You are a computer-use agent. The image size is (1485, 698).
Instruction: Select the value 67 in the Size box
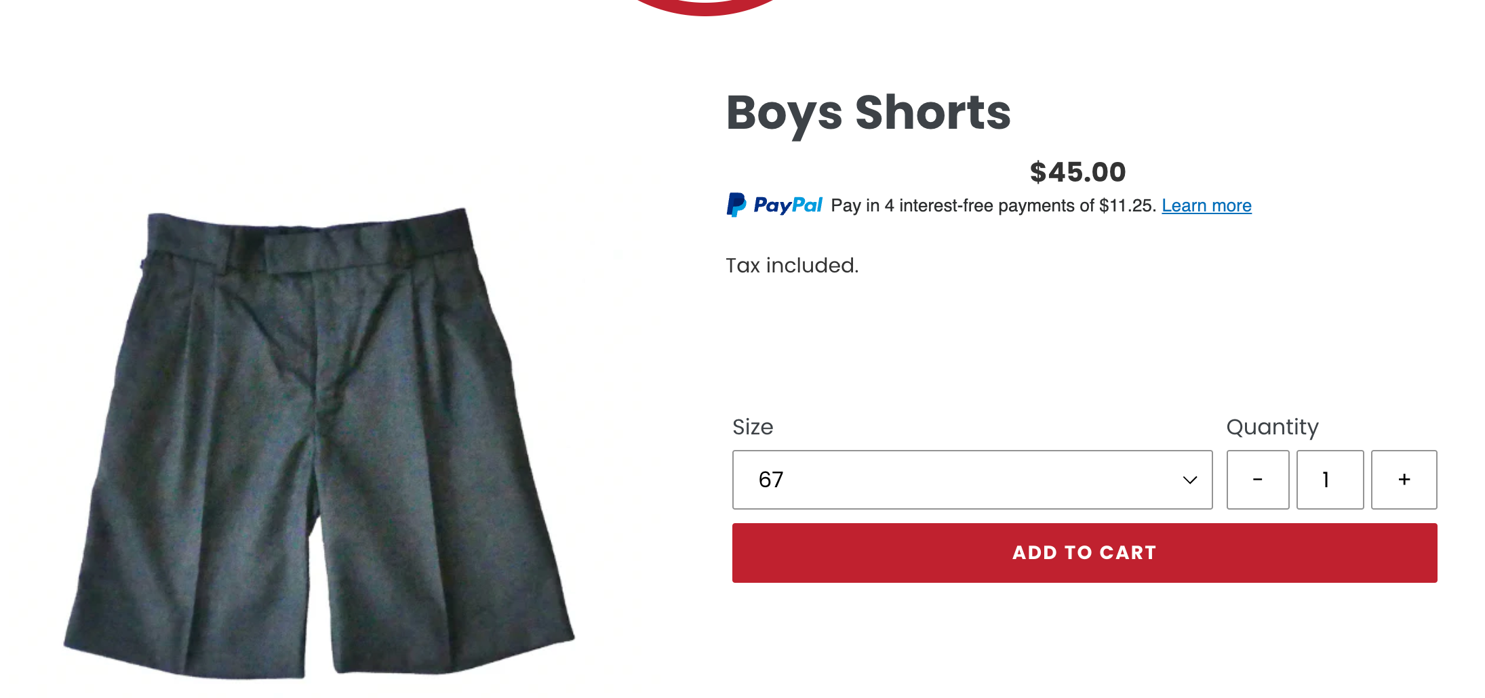click(771, 480)
